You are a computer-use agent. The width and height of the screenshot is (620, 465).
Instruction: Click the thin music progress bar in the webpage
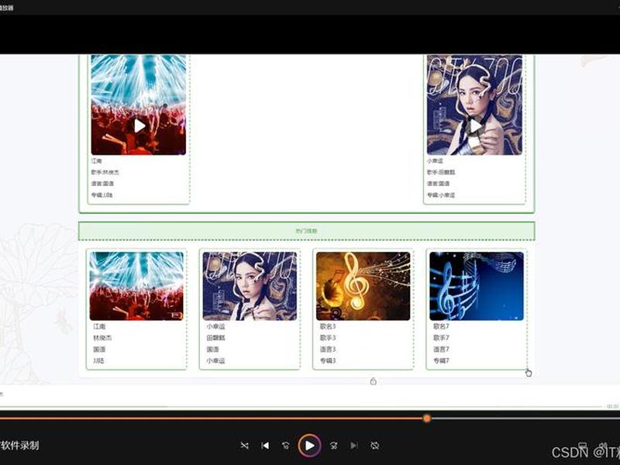click(301, 406)
